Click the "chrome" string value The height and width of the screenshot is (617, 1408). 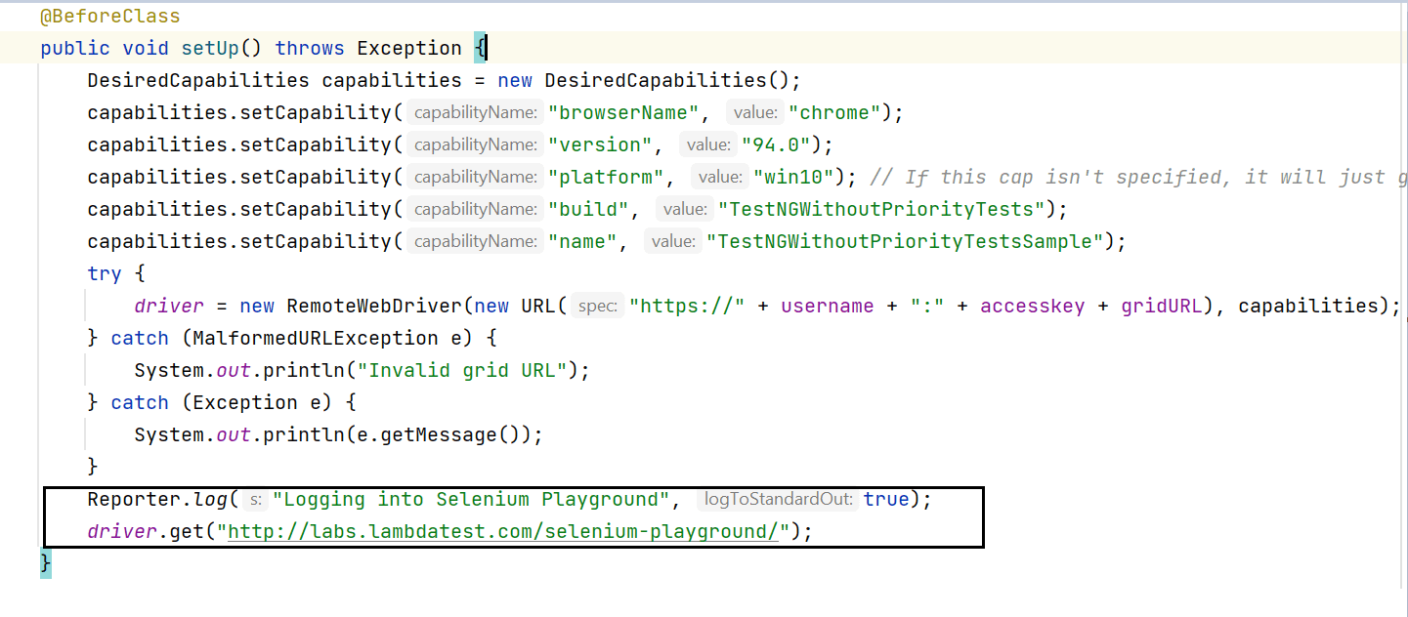pos(833,112)
